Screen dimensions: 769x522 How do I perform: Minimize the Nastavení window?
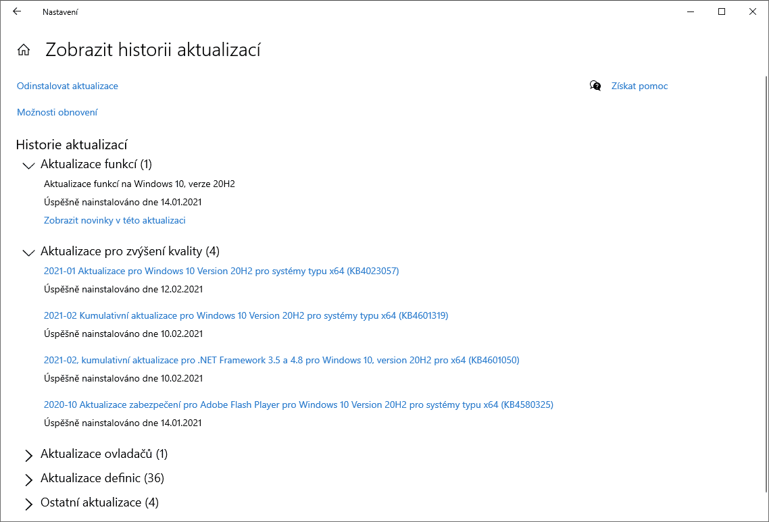[x=691, y=11]
